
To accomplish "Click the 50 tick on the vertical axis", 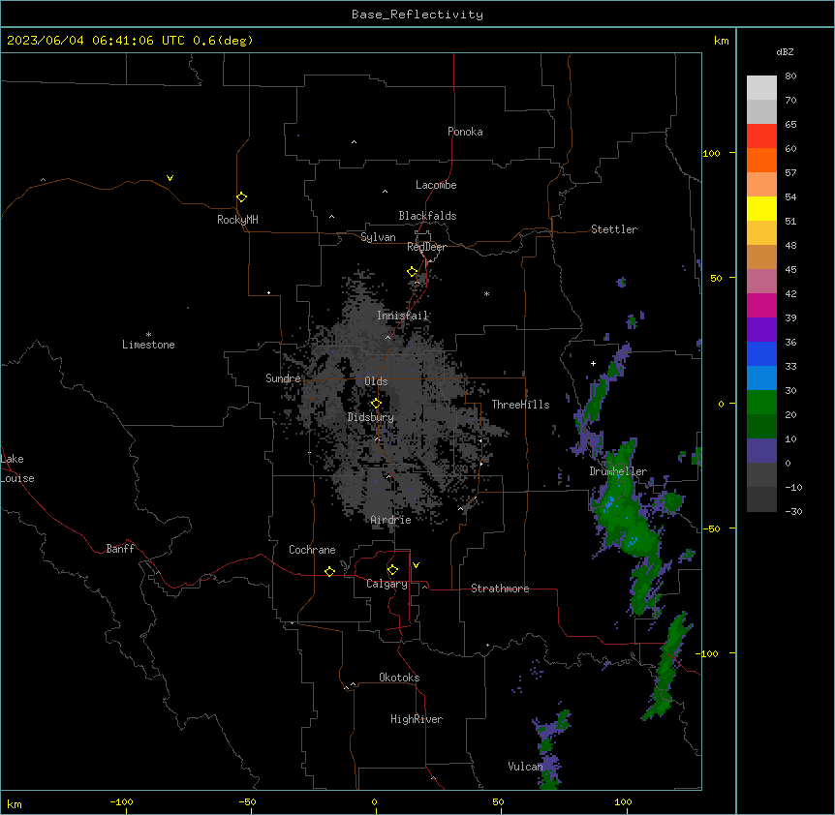I will click(716, 278).
